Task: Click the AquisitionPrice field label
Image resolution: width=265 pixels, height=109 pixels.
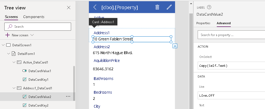Action: pos(107,61)
